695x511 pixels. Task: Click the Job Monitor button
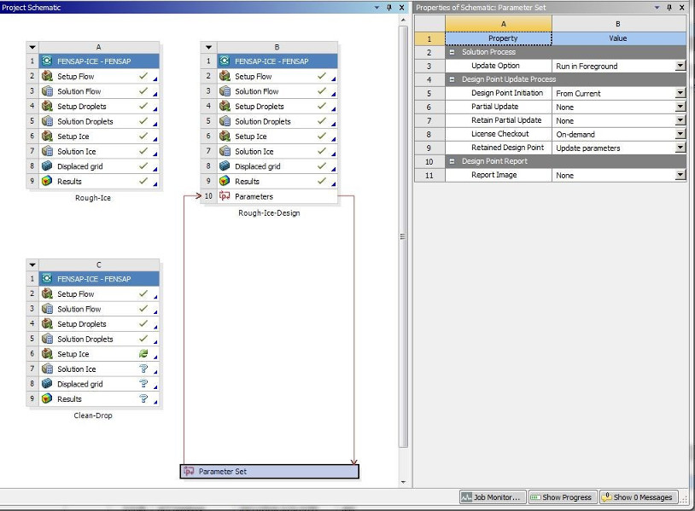(x=492, y=497)
